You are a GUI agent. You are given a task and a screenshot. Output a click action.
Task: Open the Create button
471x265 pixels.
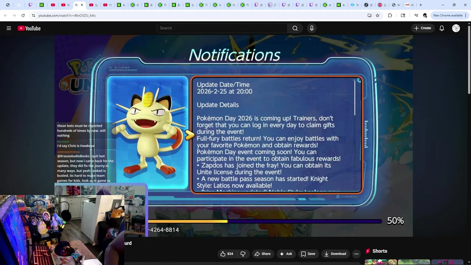[x=422, y=28]
